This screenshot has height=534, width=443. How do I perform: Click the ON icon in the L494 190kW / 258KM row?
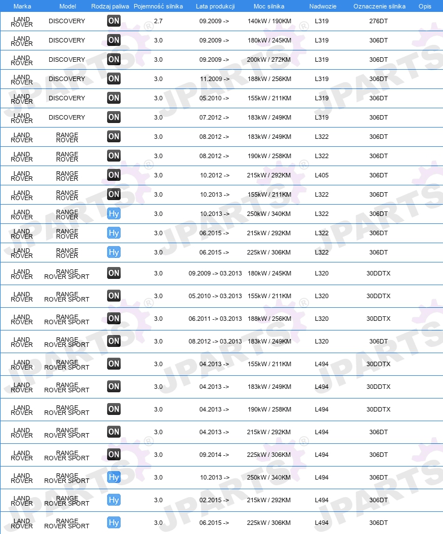coord(114,409)
